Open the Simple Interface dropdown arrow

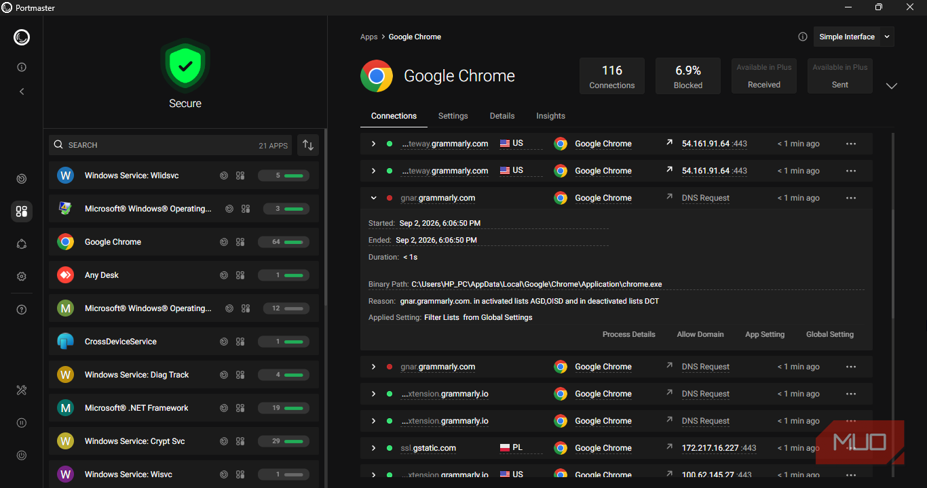point(887,37)
